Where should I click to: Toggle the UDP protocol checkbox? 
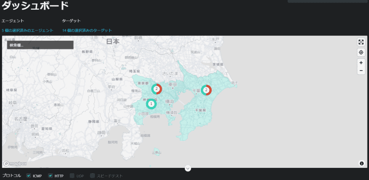(x=72, y=176)
